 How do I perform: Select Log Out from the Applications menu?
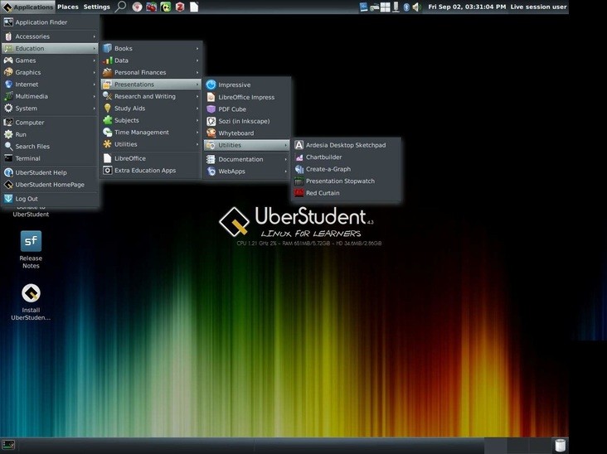[27, 199]
